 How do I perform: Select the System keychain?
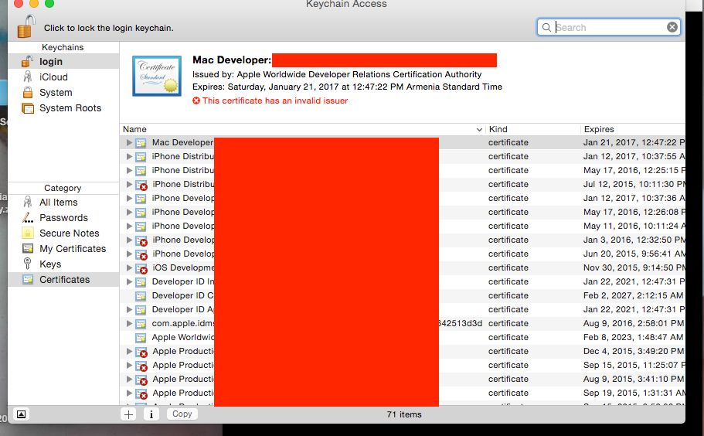click(x=63, y=93)
